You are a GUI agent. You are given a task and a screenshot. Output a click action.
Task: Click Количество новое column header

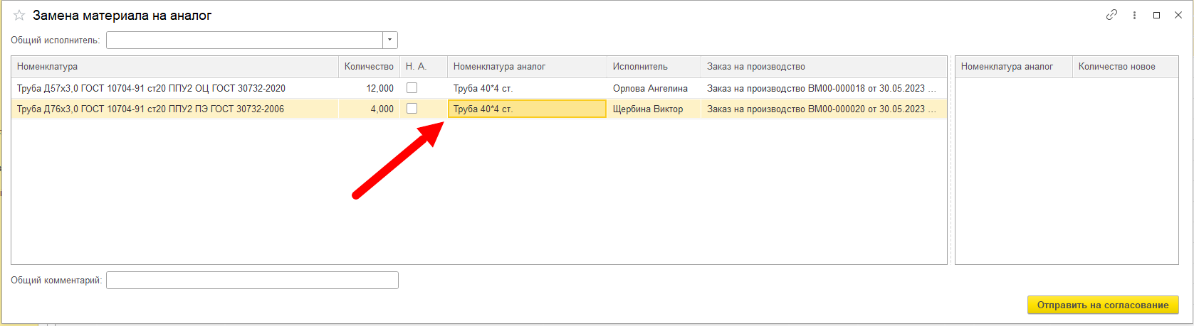click(1125, 67)
